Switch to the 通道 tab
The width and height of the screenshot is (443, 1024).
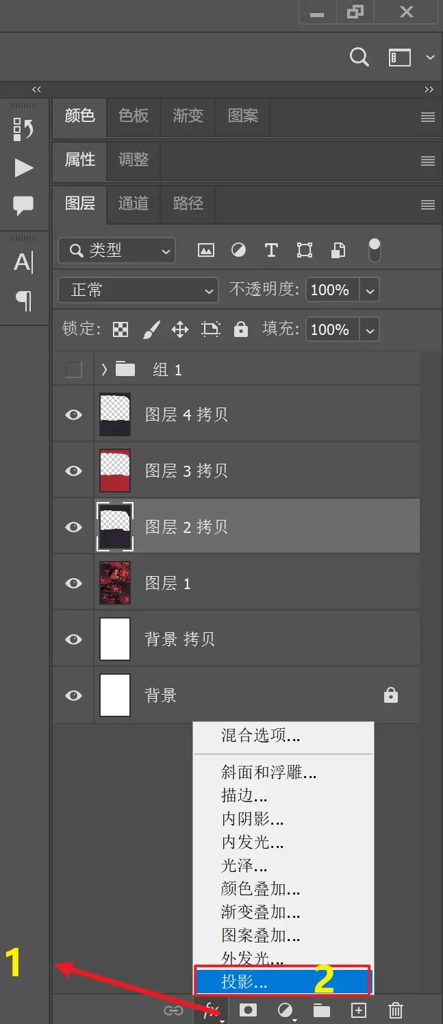134,203
